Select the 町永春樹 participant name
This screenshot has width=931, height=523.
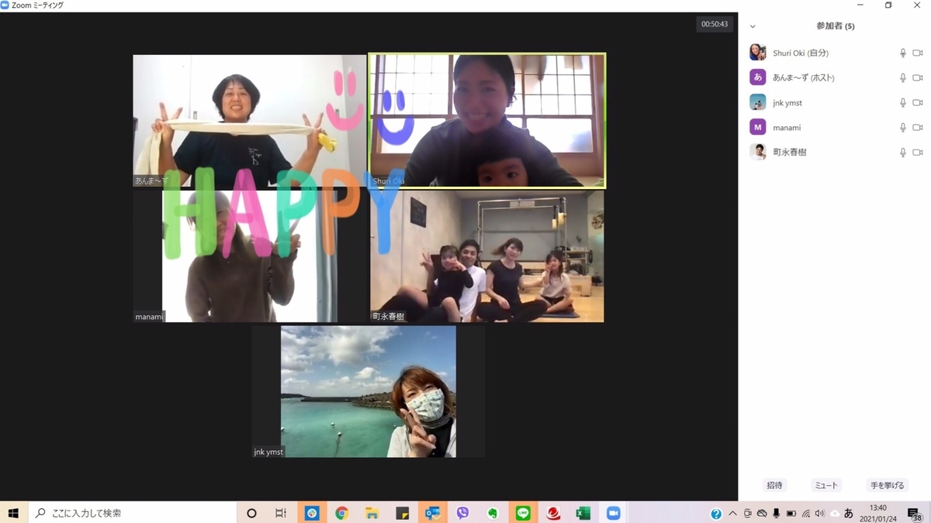click(x=790, y=153)
